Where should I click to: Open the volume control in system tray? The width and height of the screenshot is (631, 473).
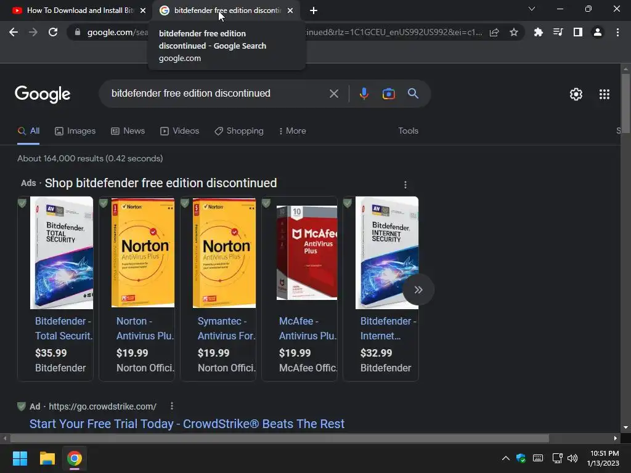pyautogui.click(x=572, y=458)
